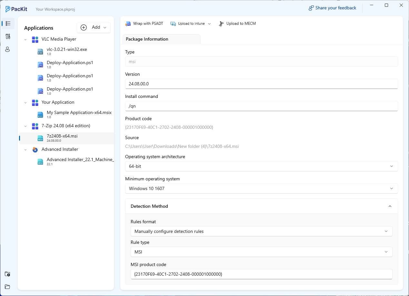Image resolution: width=409 pixels, height=296 pixels.
Task: Select vlc-3.0.21-win32.exe in the tree
Action: click(67, 50)
